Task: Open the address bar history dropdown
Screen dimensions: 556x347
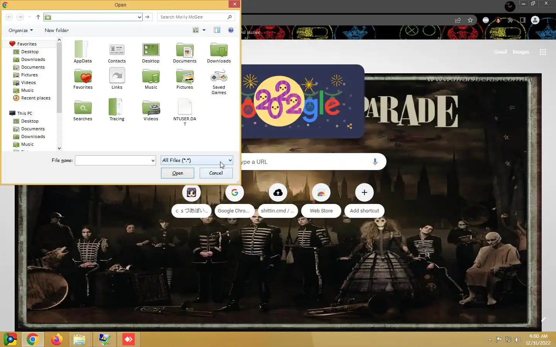Action: click(139, 17)
